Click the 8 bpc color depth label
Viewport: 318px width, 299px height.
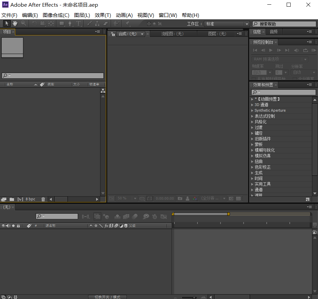point(30,199)
